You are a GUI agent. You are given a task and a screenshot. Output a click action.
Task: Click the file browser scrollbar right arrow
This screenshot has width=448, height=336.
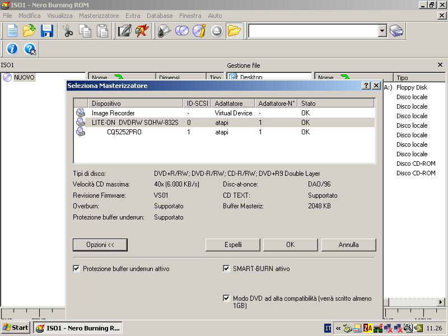[x=441, y=302]
